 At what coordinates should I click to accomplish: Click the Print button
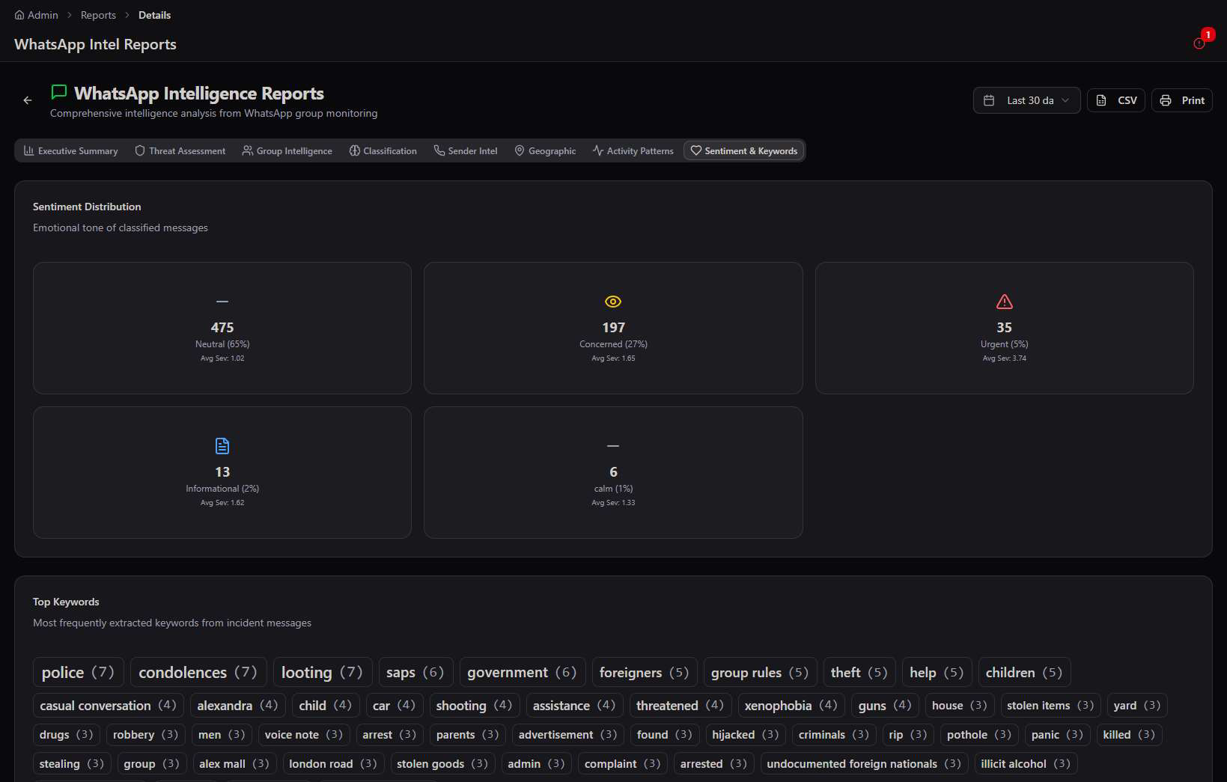tap(1182, 100)
